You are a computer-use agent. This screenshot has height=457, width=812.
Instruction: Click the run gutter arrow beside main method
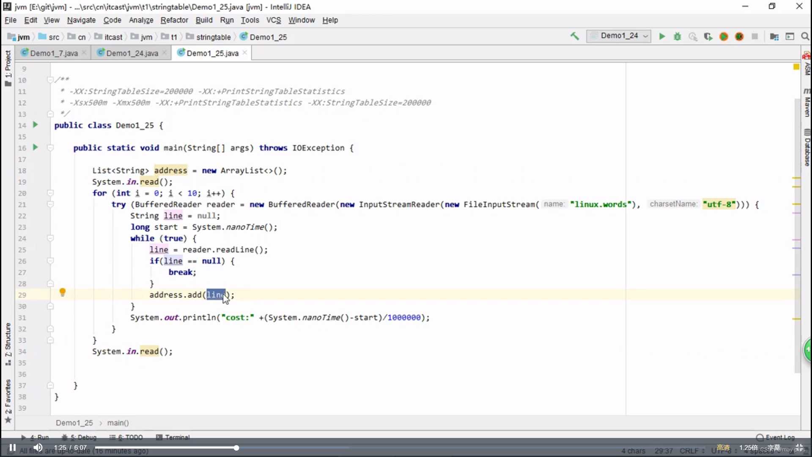(x=36, y=147)
